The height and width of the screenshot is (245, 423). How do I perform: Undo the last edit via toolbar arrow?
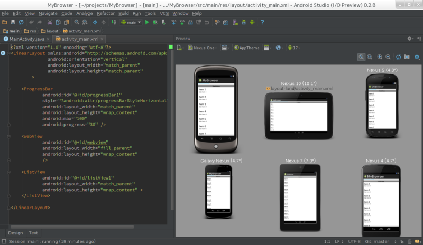click(x=32, y=22)
